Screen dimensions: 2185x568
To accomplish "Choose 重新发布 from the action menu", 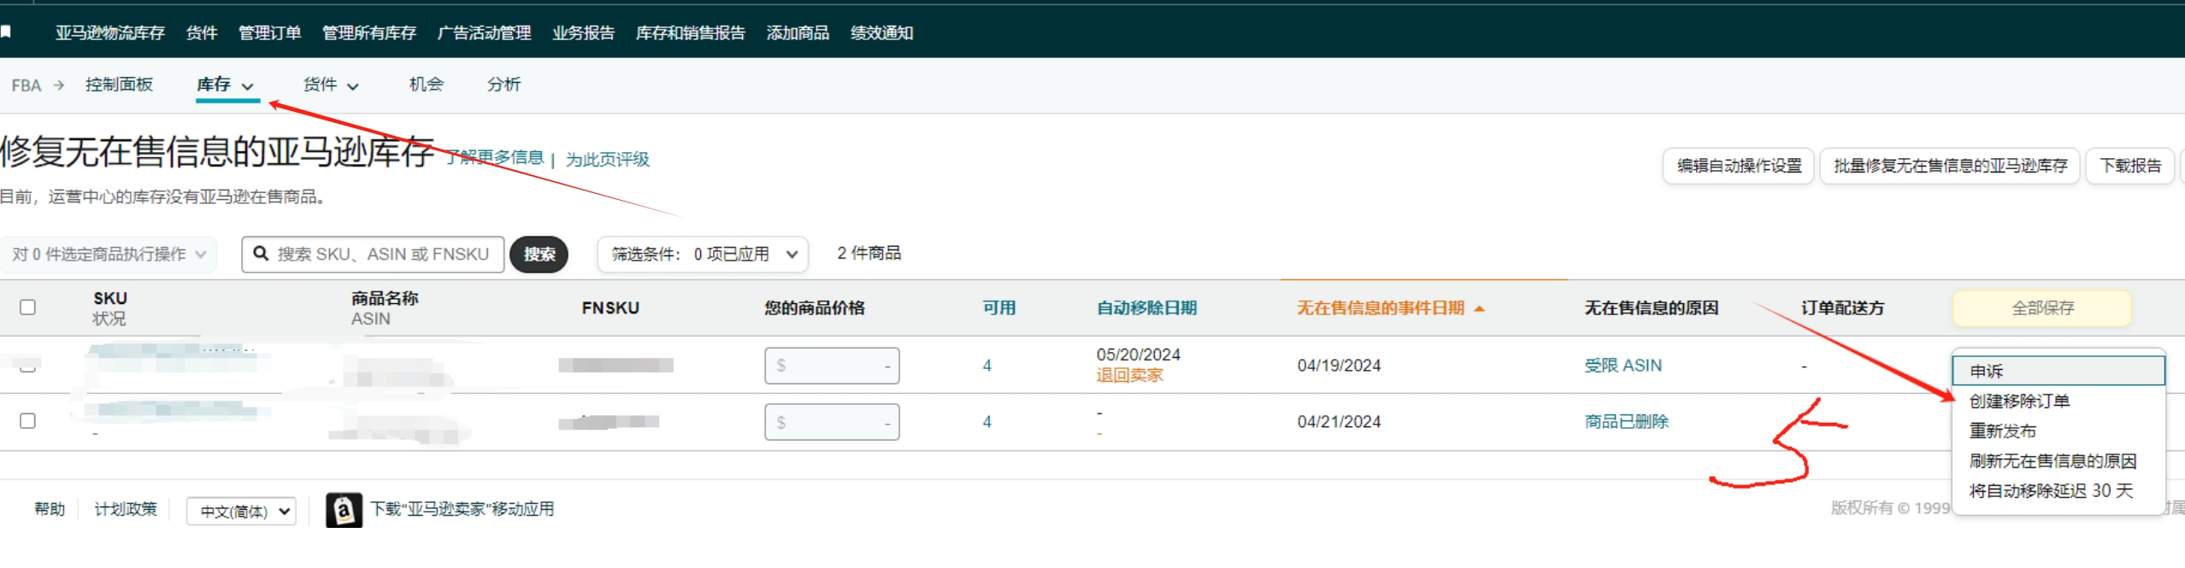I will click(2058, 431).
